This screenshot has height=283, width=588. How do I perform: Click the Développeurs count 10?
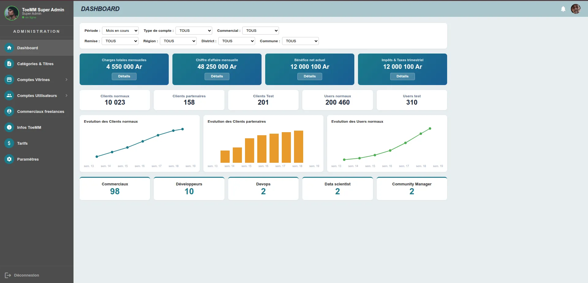click(189, 192)
